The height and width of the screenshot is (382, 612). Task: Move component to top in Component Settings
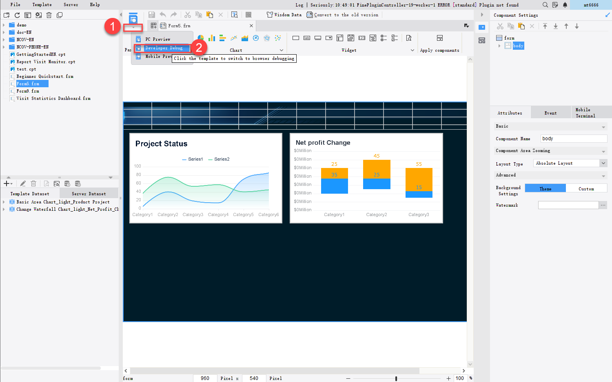pyautogui.click(x=545, y=26)
